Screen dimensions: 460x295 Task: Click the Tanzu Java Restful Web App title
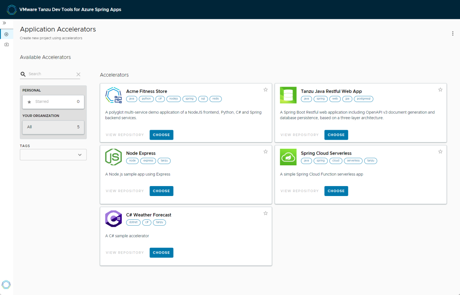click(331, 91)
